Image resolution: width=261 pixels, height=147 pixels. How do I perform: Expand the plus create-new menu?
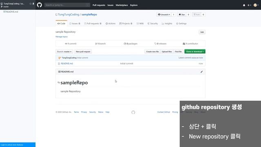(x=249, y=5)
